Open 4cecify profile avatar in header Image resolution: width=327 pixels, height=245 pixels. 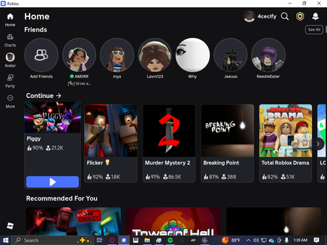click(249, 16)
